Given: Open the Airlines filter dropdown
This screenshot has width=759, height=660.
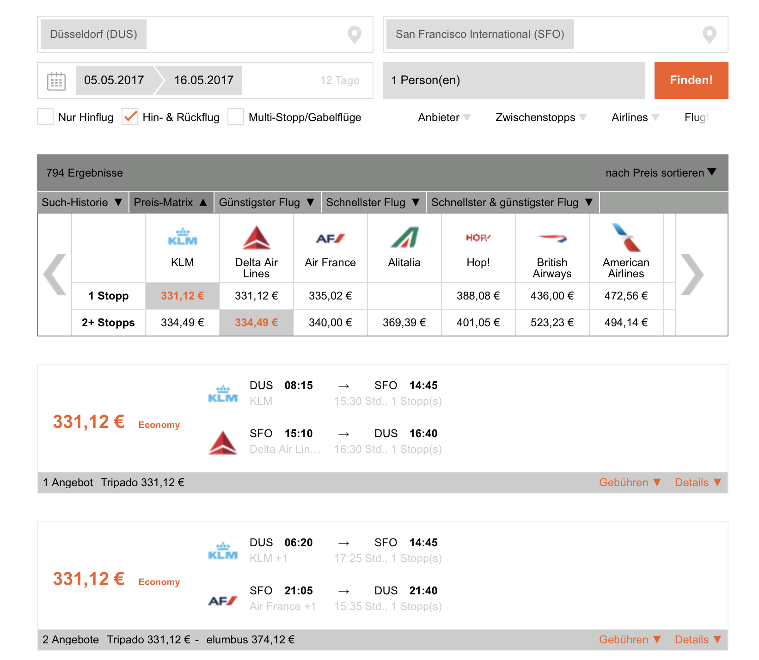Looking at the screenshot, I should pyautogui.click(x=636, y=117).
